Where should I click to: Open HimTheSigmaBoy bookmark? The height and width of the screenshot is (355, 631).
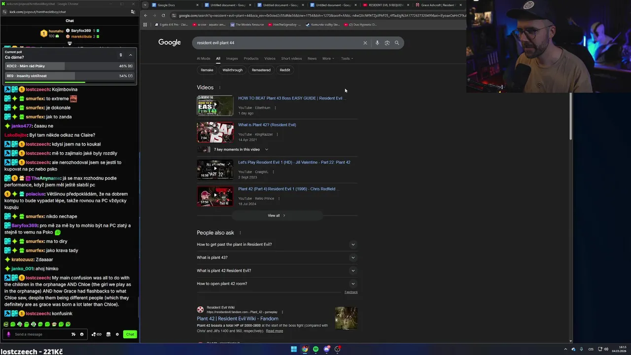tap(283, 24)
